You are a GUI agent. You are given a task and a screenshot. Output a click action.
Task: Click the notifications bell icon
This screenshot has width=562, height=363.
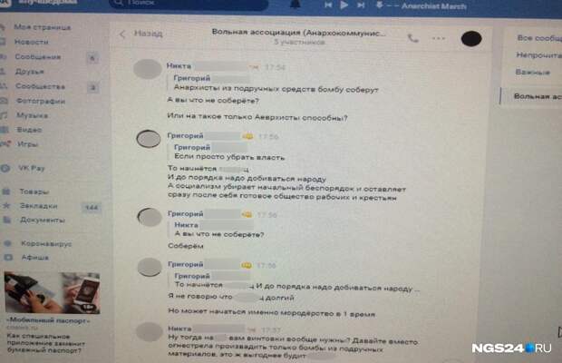[x=295, y=5]
